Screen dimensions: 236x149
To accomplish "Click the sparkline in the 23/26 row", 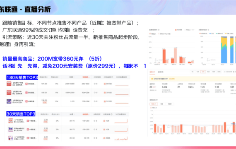I will tap(121, 139).
